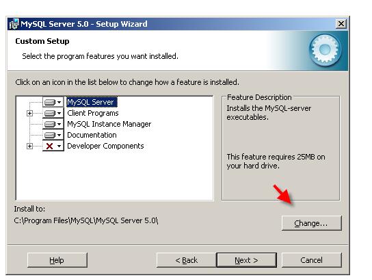Click the installer icon in title bar
This screenshot has width=372, height=280.
click(x=14, y=24)
